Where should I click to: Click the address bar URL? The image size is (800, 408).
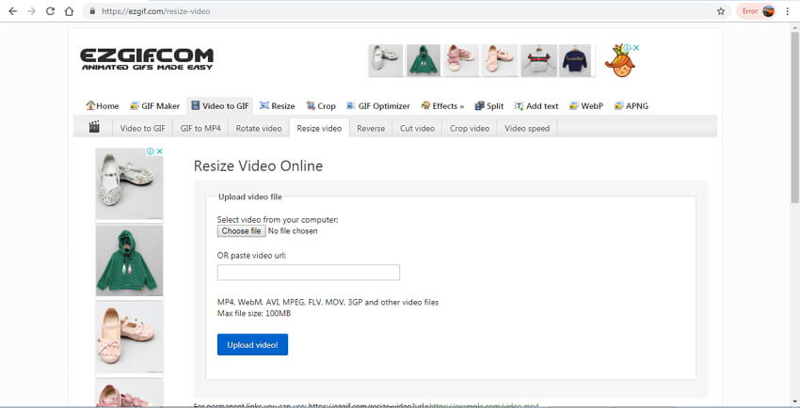point(155,11)
